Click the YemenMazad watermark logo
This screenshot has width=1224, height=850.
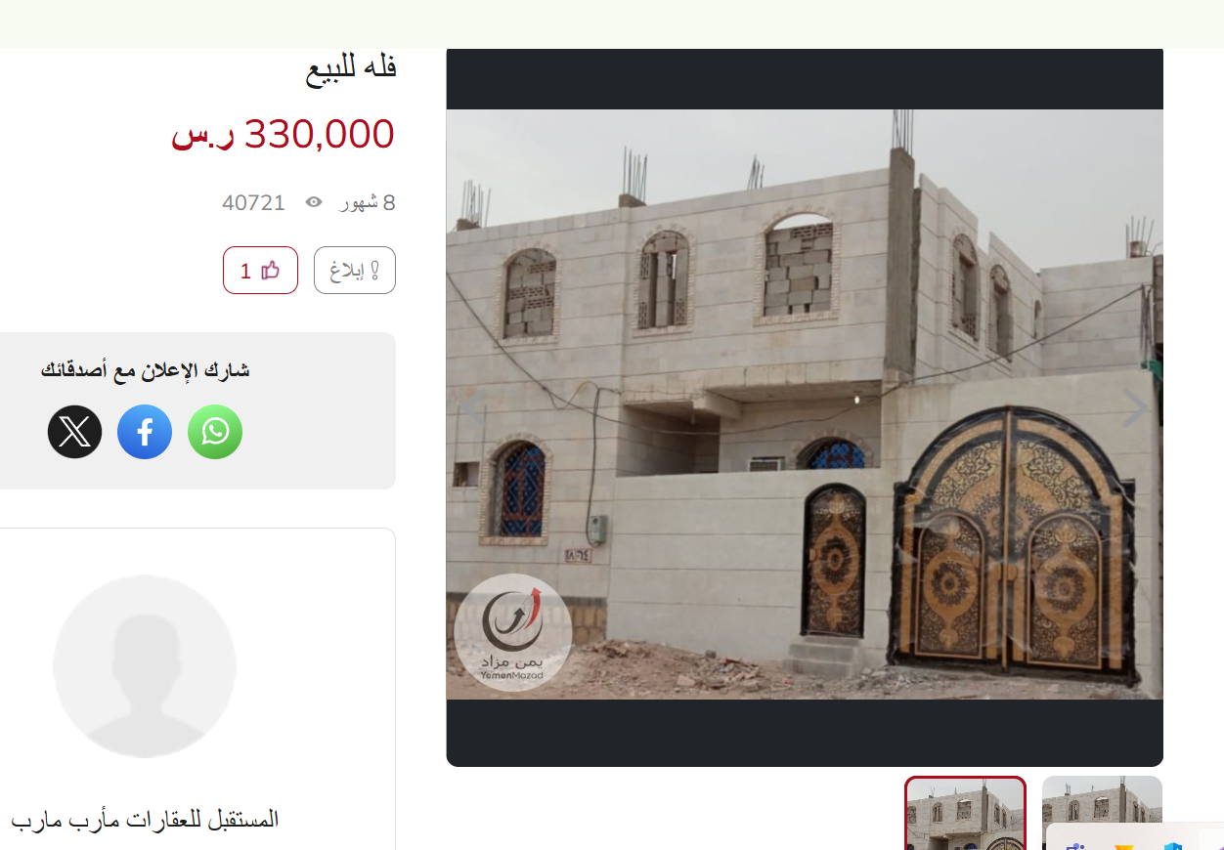[x=513, y=632]
